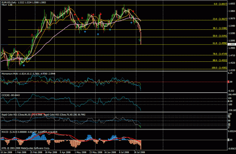The height and width of the screenshot is (154, 236).
Task: Select the 78.6 - (1.4719) Fibonacci label
Action: (x=220, y=54)
